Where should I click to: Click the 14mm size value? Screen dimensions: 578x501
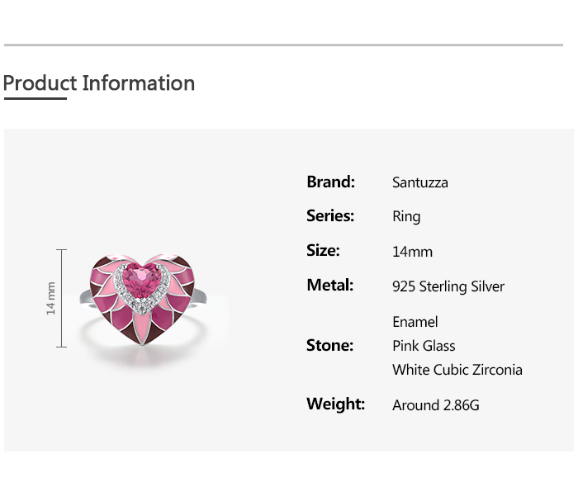point(412,252)
